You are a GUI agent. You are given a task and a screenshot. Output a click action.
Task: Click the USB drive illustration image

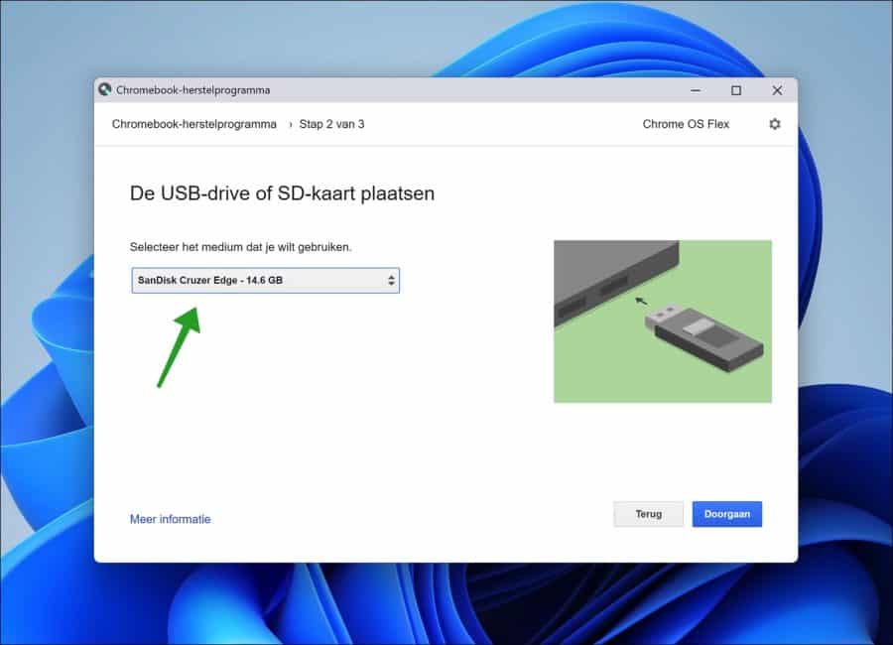(x=663, y=322)
